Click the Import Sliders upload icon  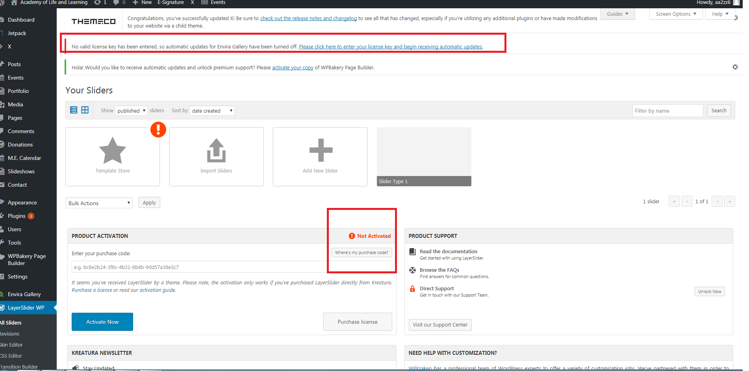coord(216,150)
